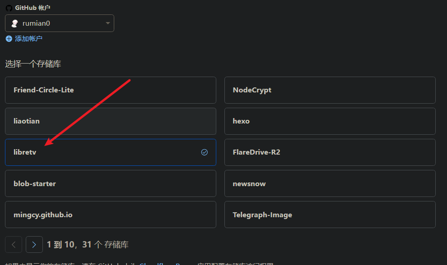Pick the newsnow repository
This screenshot has width=447, height=265.
point(330,183)
